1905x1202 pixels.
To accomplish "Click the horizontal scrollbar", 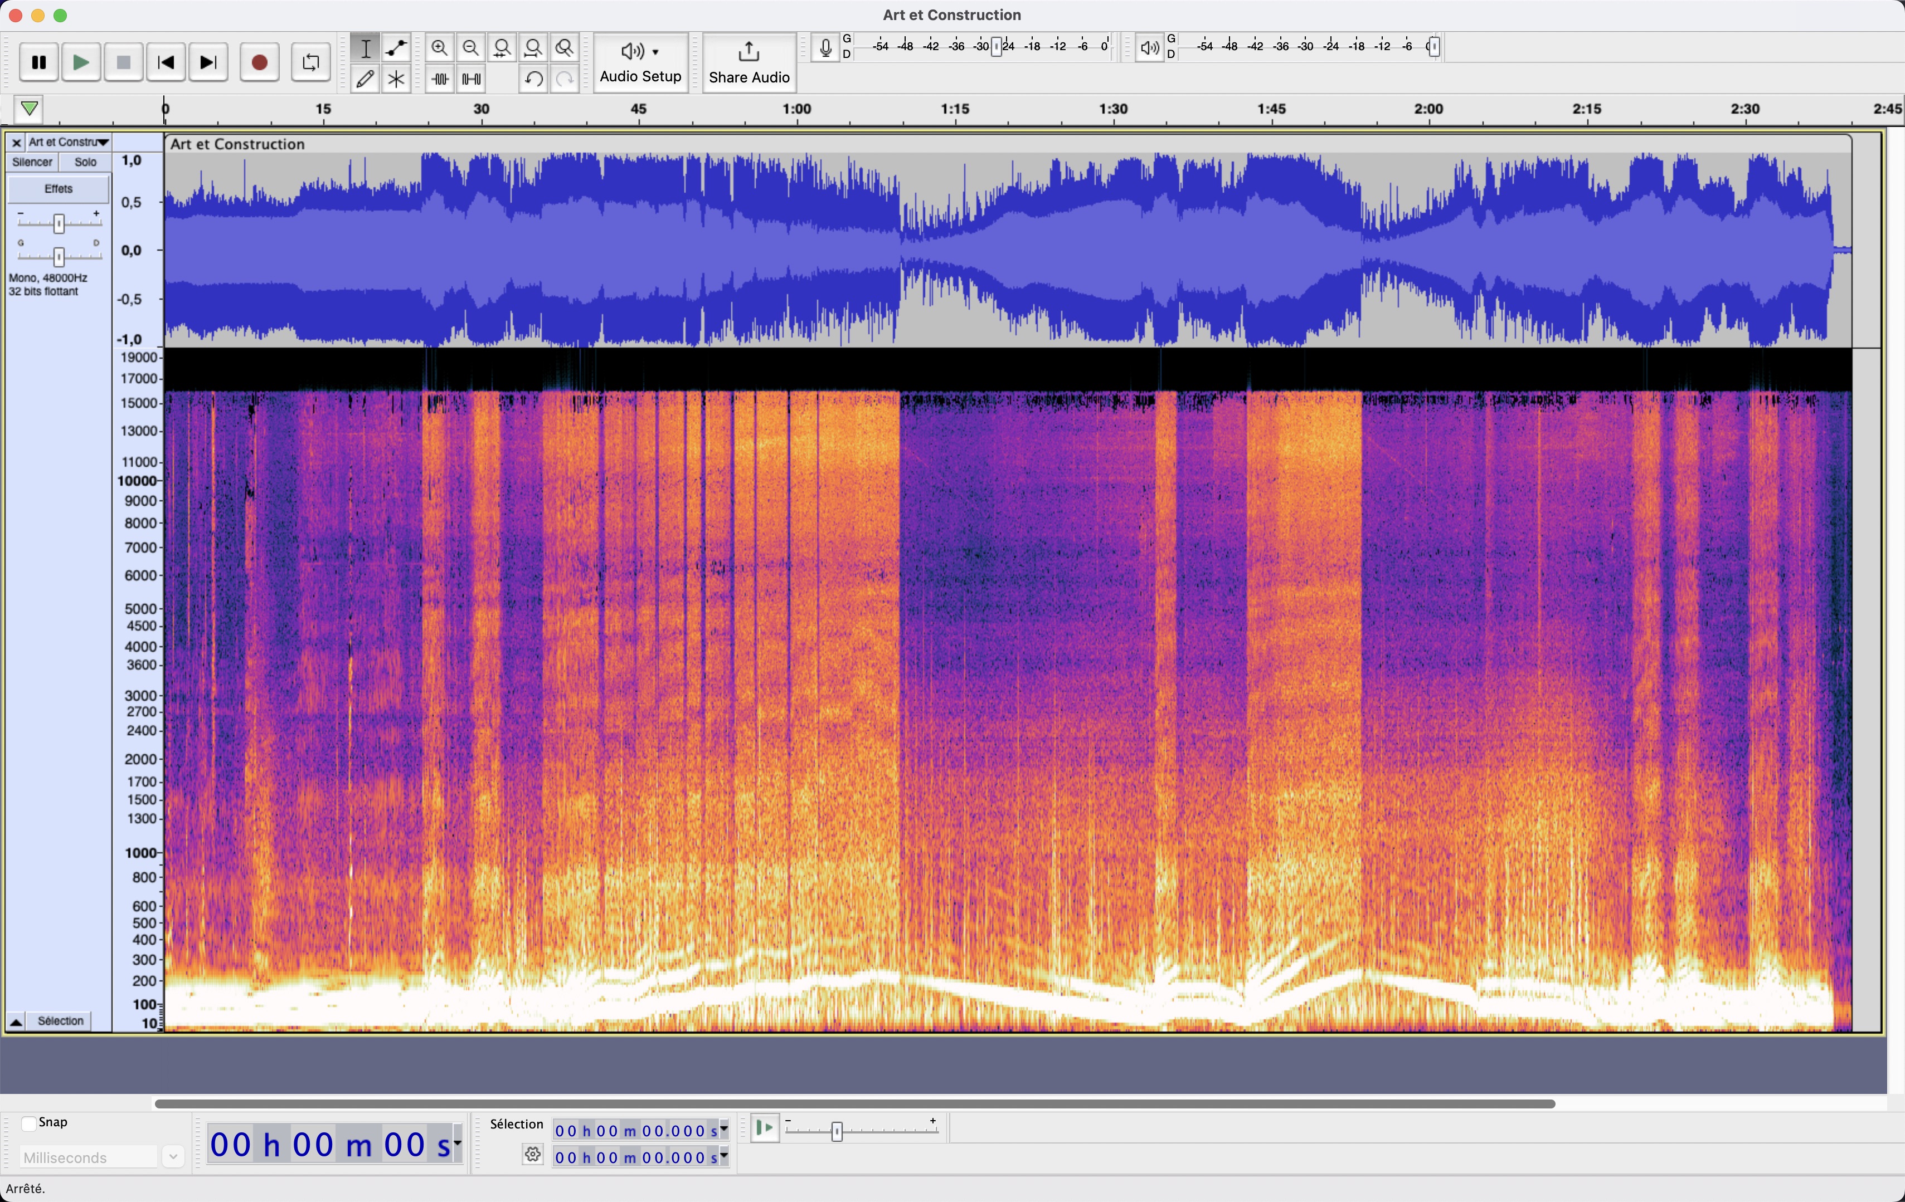I will [x=854, y=1103].
